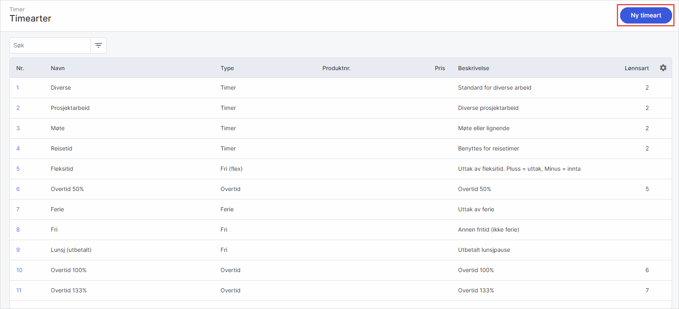Open timeart number 10 link

pyautogui.click(x=19, y=270)
